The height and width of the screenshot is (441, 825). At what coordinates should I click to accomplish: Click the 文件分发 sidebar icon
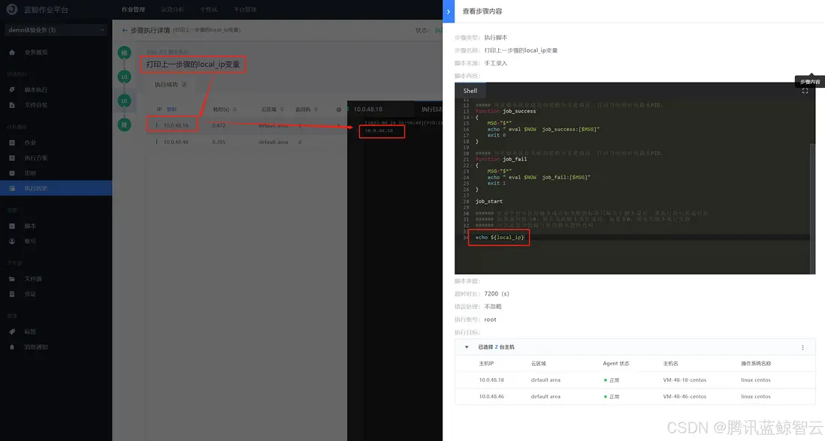point(12,105)
